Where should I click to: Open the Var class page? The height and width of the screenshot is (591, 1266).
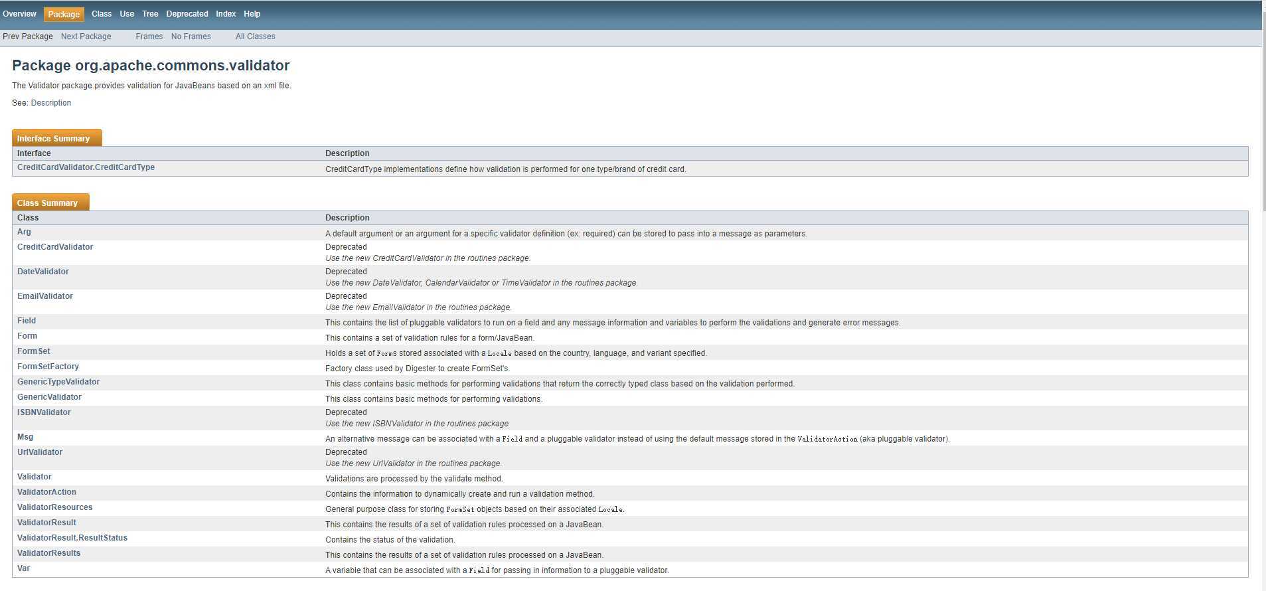(x=23, y=568)
